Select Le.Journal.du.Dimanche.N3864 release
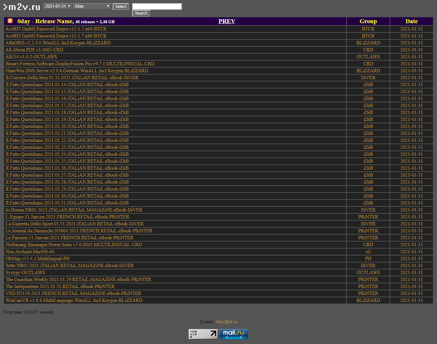This screenshot has width=437, height=344. [x=79, y=231]
